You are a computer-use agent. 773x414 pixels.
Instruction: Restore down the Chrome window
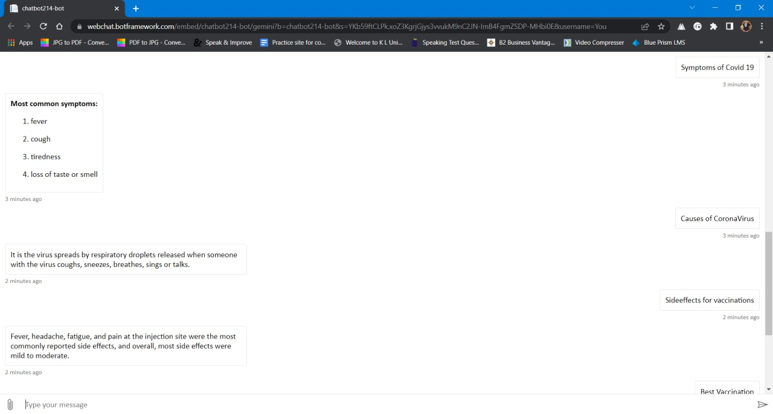point(738,8)
